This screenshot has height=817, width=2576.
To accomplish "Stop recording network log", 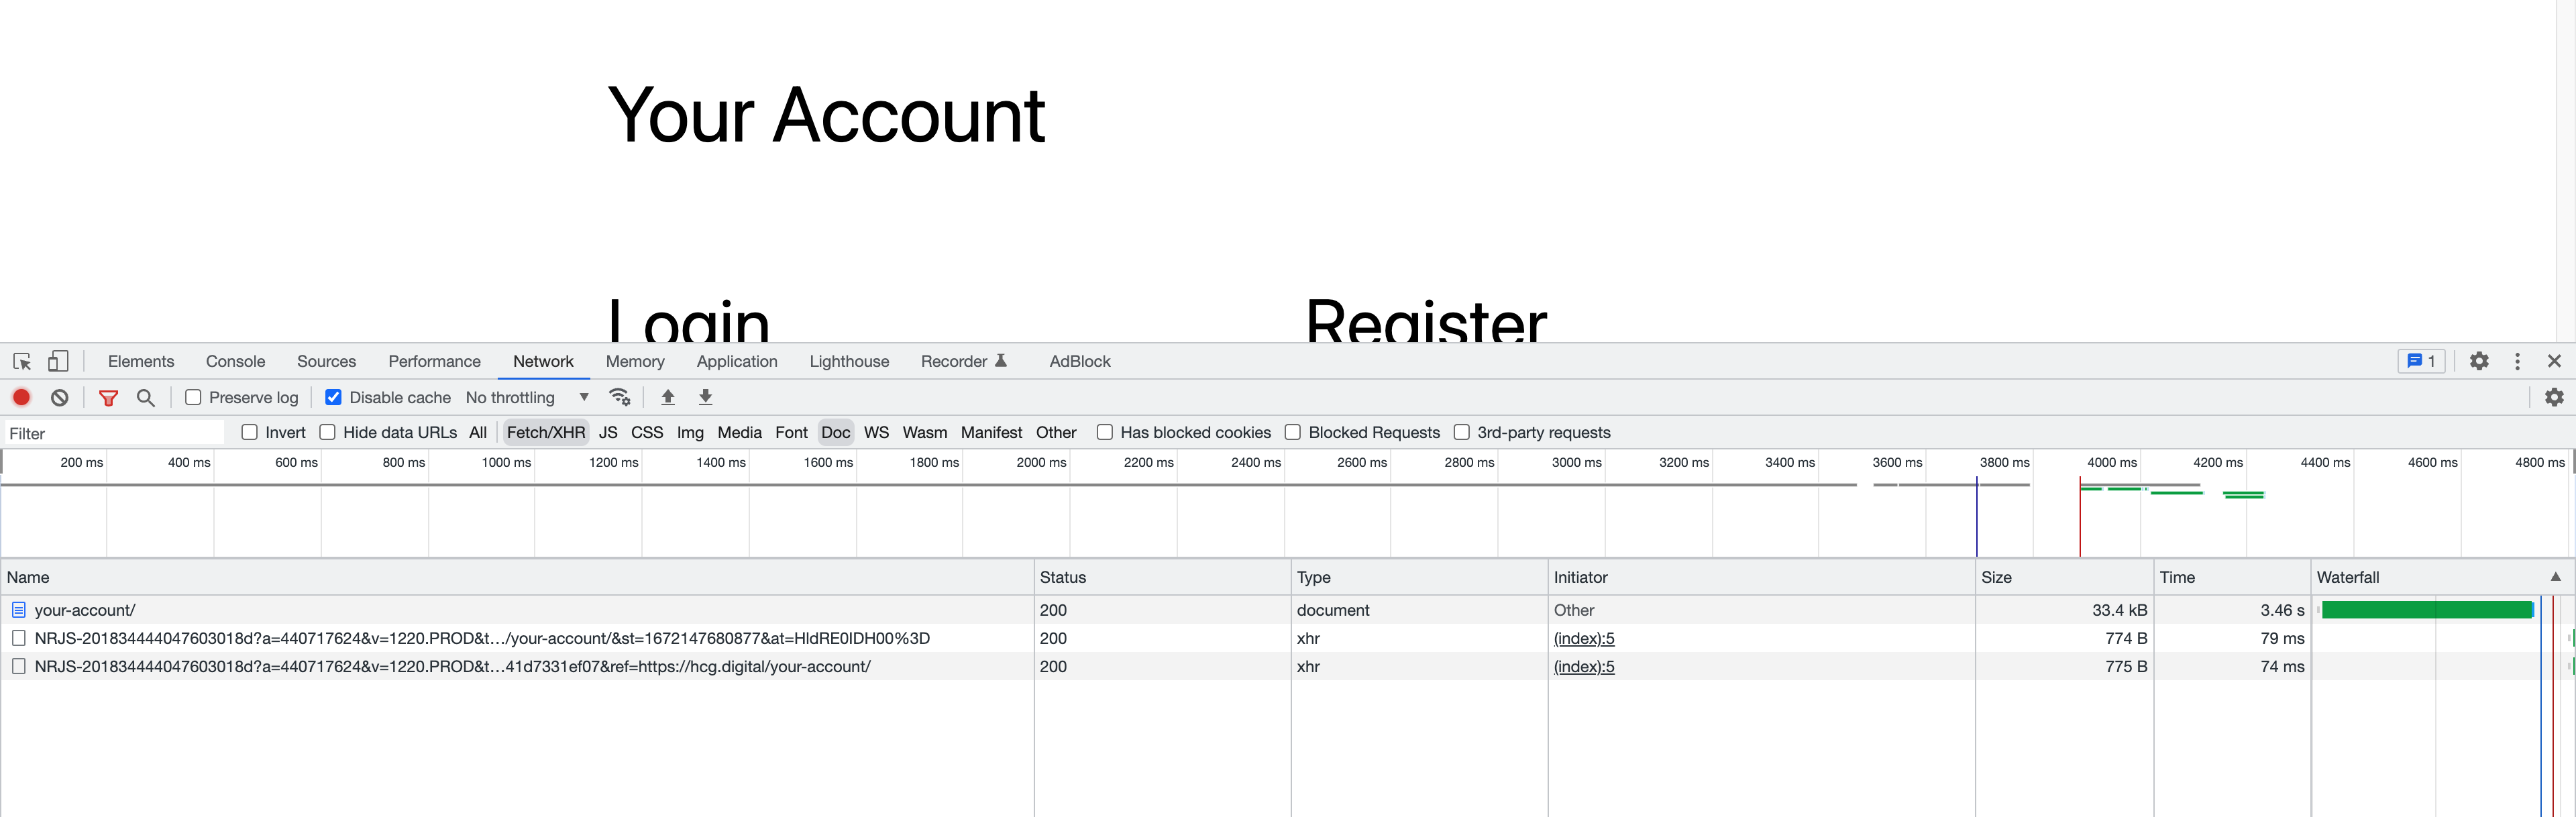I will pyautogui.click(x=21, y=397).
